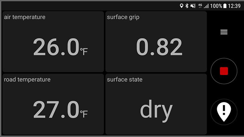Viewport: 244px width, 137px height.
Task: Tap the 4G network indicator
Action: coord(200,6)
